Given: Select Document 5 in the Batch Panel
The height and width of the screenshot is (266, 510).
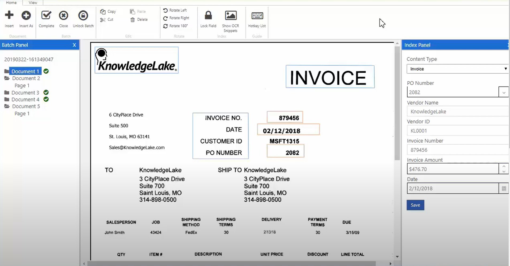Looking at the screenshot, I should pos(25,106).
